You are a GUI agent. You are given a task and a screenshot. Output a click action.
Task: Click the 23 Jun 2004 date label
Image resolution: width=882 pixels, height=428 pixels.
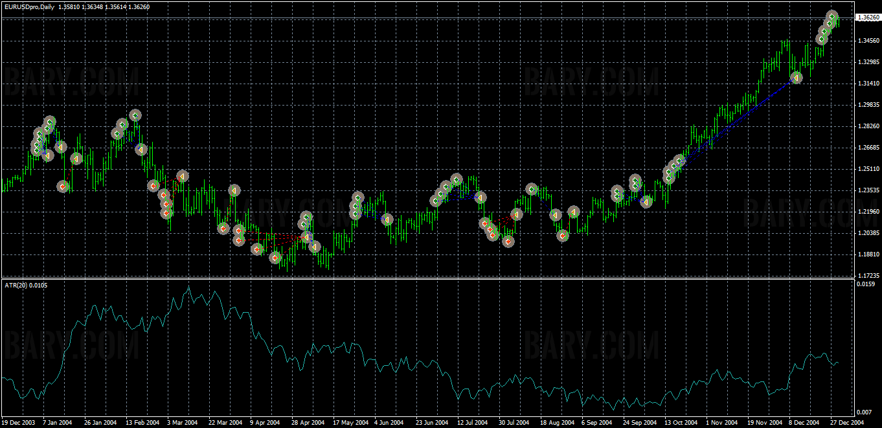[431, 422]
